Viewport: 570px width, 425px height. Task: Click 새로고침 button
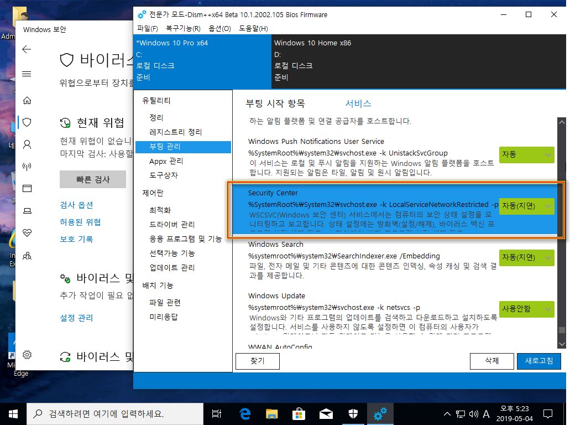[x=538, y=361]
